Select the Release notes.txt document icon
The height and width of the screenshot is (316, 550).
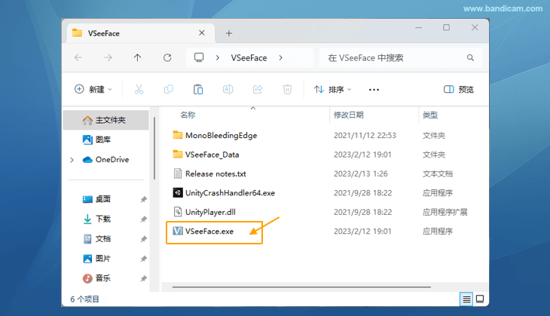pyautogui.click(x=178, y=173)
